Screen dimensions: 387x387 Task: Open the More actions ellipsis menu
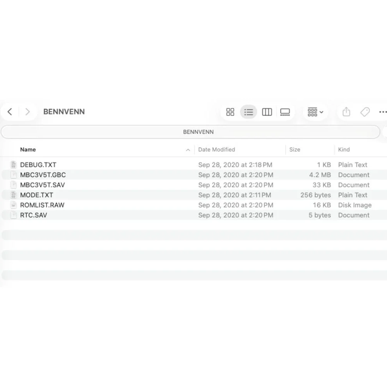383,112
